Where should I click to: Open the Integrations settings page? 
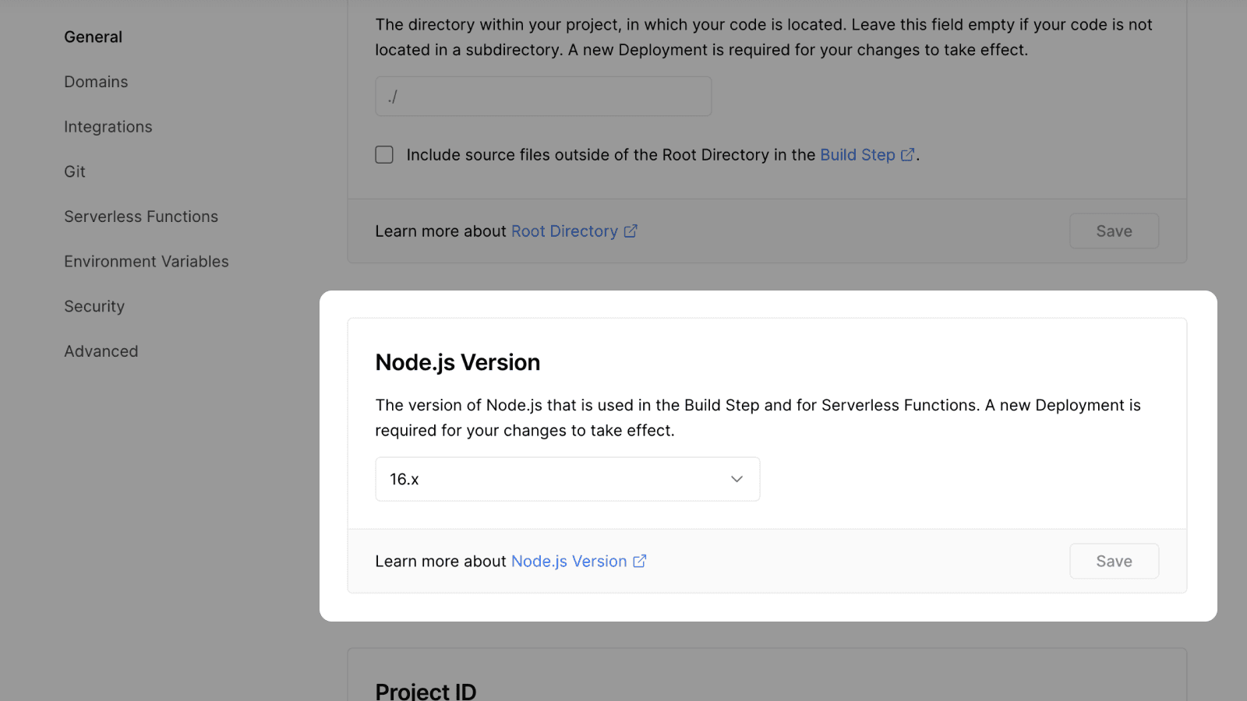(x=108, y=126)
